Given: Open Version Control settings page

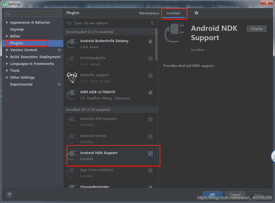Looking at the screenshot, I should [x=23, y=50].
